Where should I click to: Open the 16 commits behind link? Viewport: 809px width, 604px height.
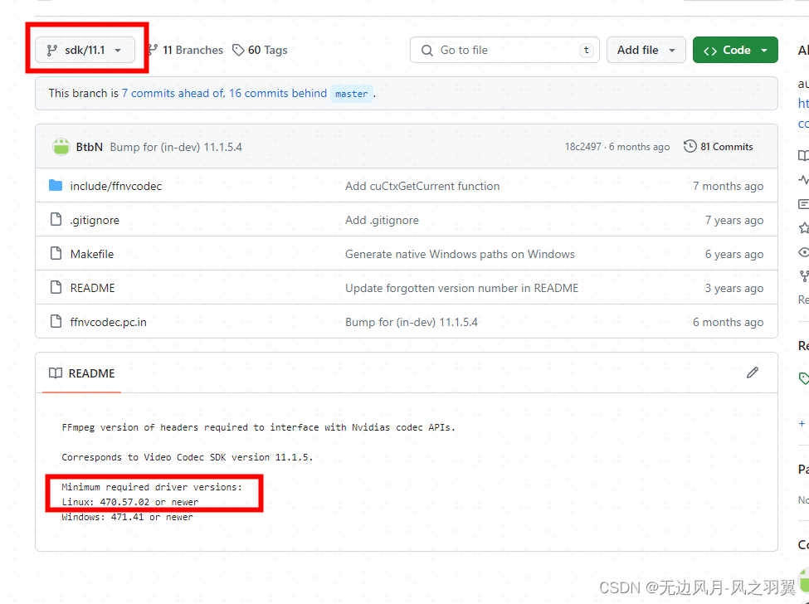pos(278,94)
